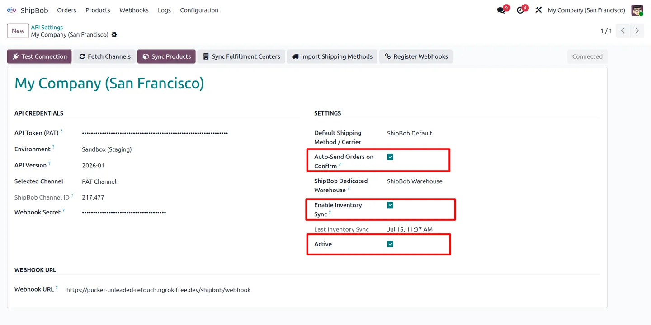The image size is (651, 325).
Task: Open company switcher My Company (San Francisco)
Action: coord(586,10)
